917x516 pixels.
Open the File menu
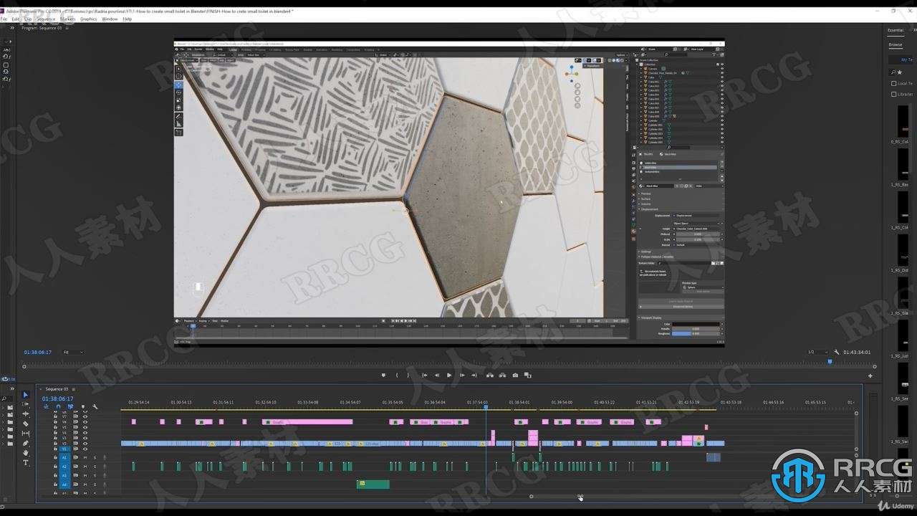pos(4,19)
